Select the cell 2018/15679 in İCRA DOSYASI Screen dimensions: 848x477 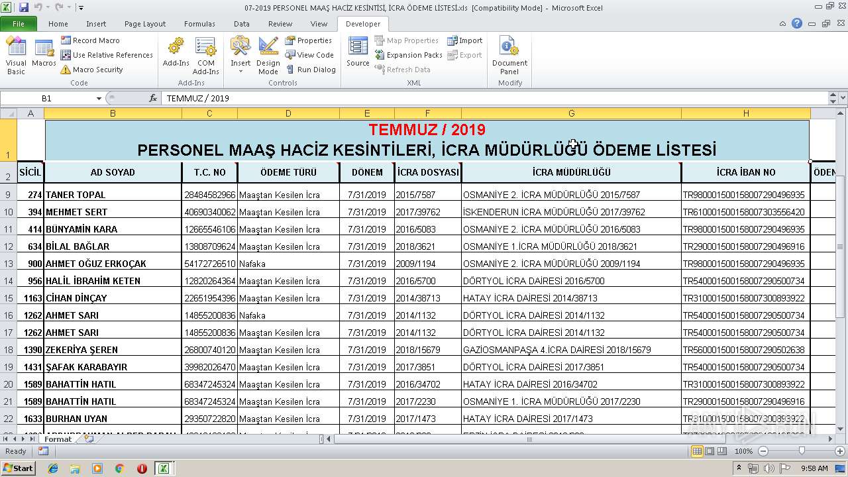427,350
